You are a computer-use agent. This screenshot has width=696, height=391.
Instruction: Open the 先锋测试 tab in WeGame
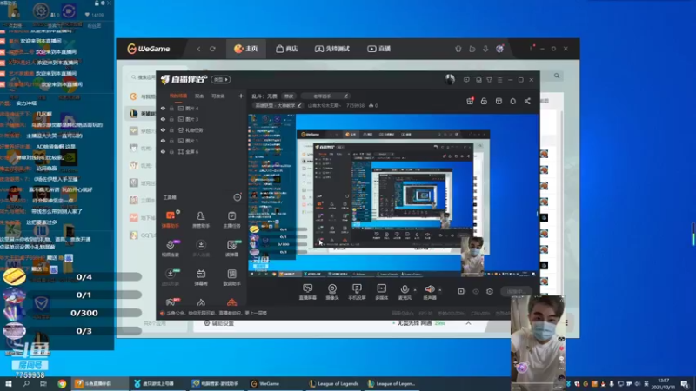point(332,49)
